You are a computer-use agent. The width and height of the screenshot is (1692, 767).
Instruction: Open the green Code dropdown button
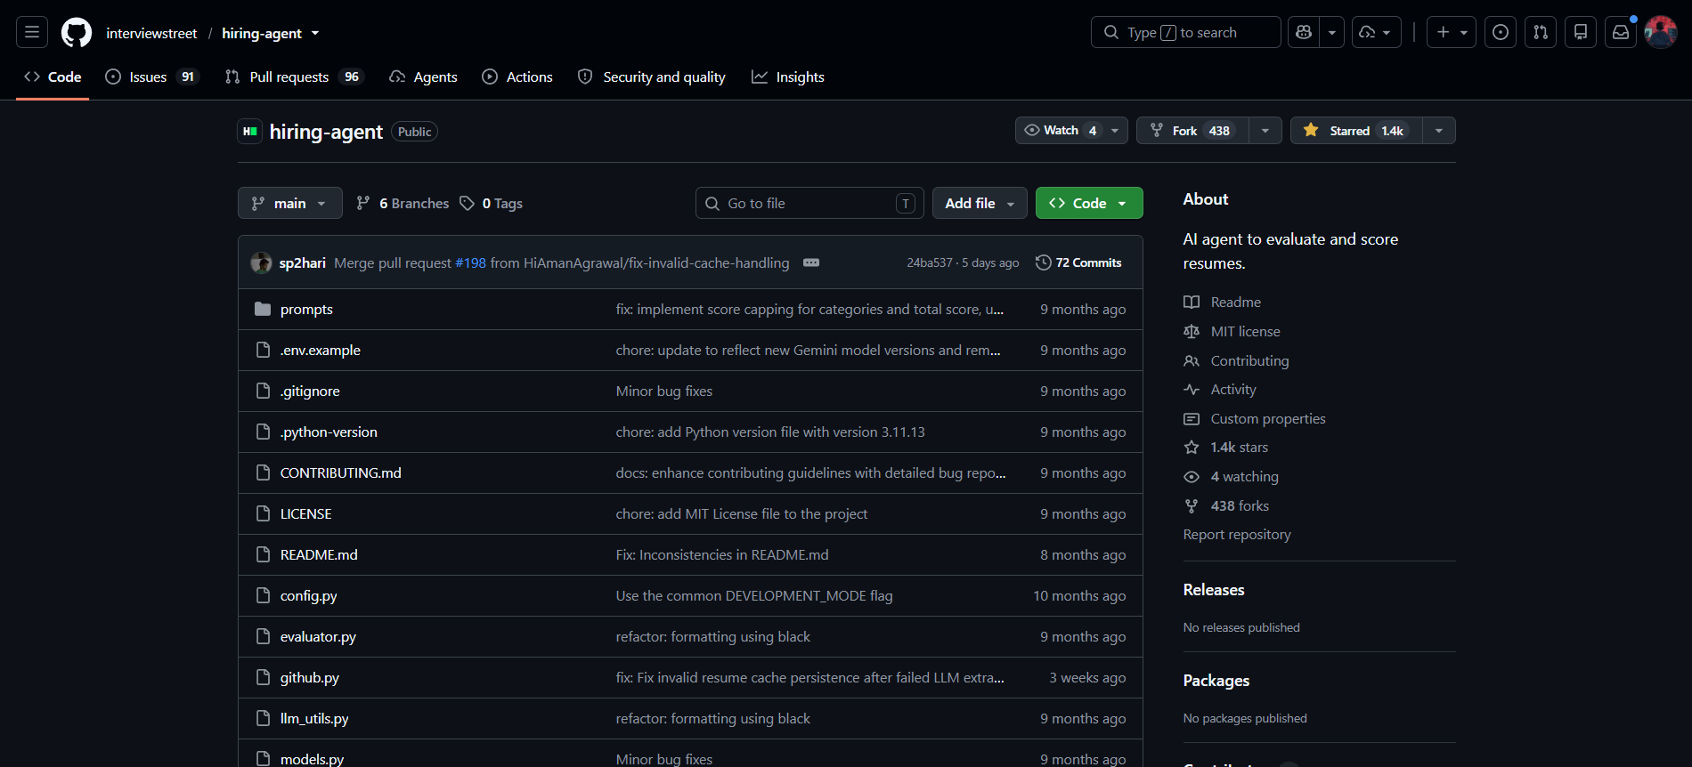(1089, 204)
